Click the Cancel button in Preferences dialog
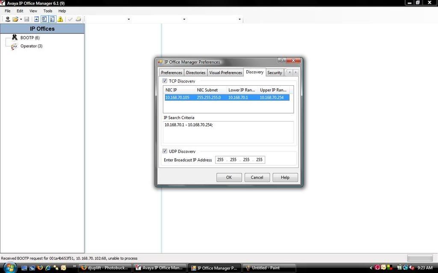Screen dimensions: 438x273 click(x=257, y=177)
